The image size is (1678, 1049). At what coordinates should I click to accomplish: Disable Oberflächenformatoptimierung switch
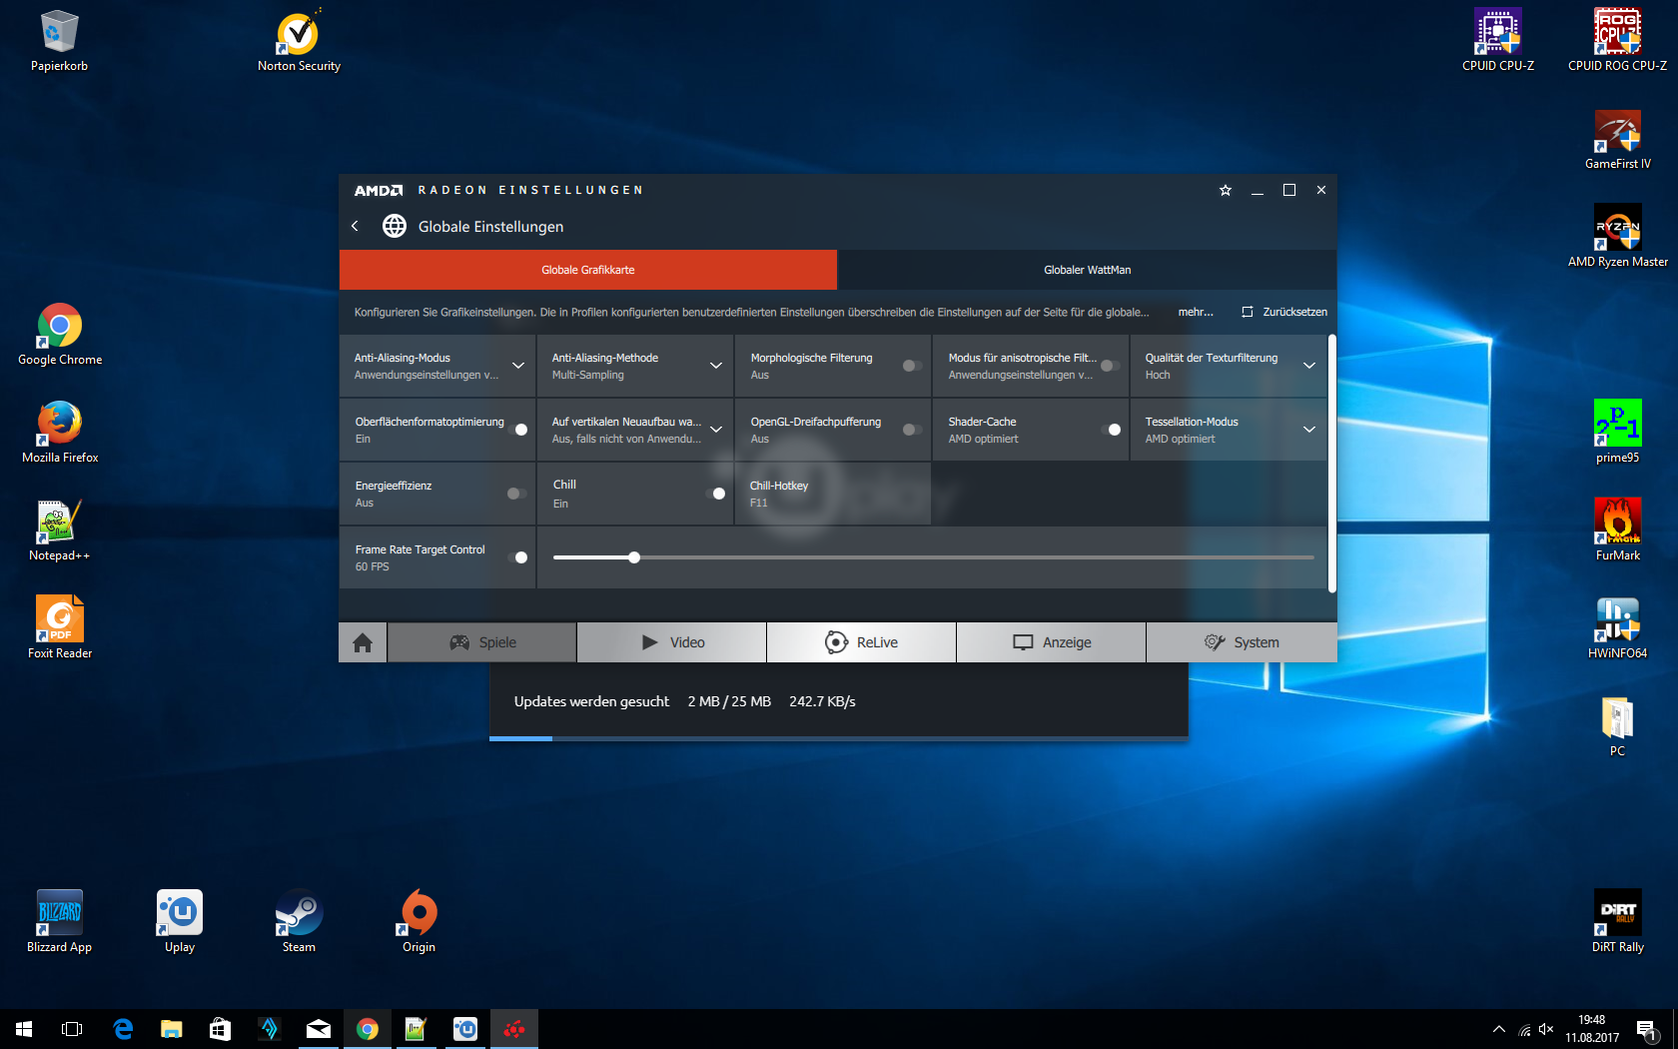click(517, 430)
